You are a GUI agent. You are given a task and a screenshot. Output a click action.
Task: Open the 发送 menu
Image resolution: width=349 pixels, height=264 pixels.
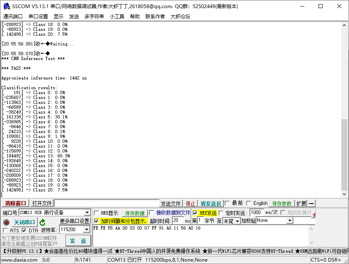click(x=74, y=17)
